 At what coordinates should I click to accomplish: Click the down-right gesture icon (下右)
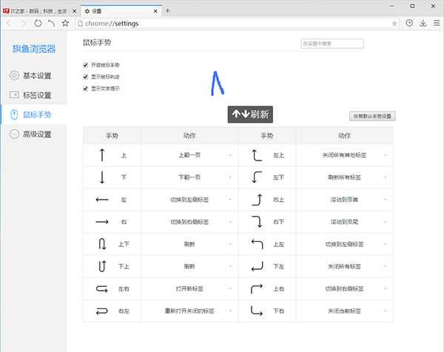257,311
